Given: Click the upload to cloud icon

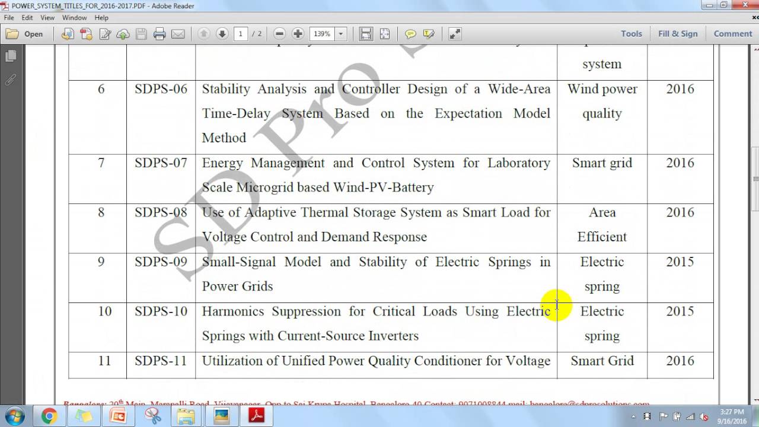Looking at the screenshot, I should pos(123,34).
